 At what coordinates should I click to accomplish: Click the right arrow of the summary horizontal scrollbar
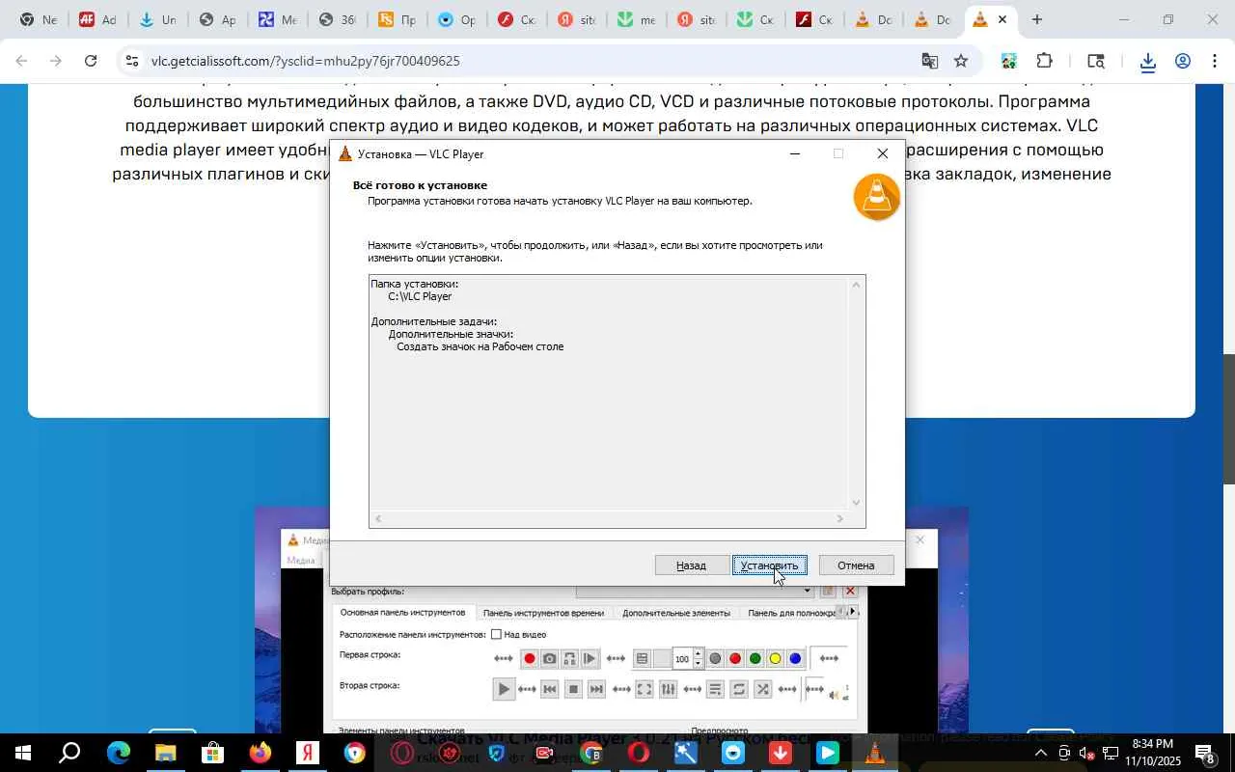click(840, 519)
